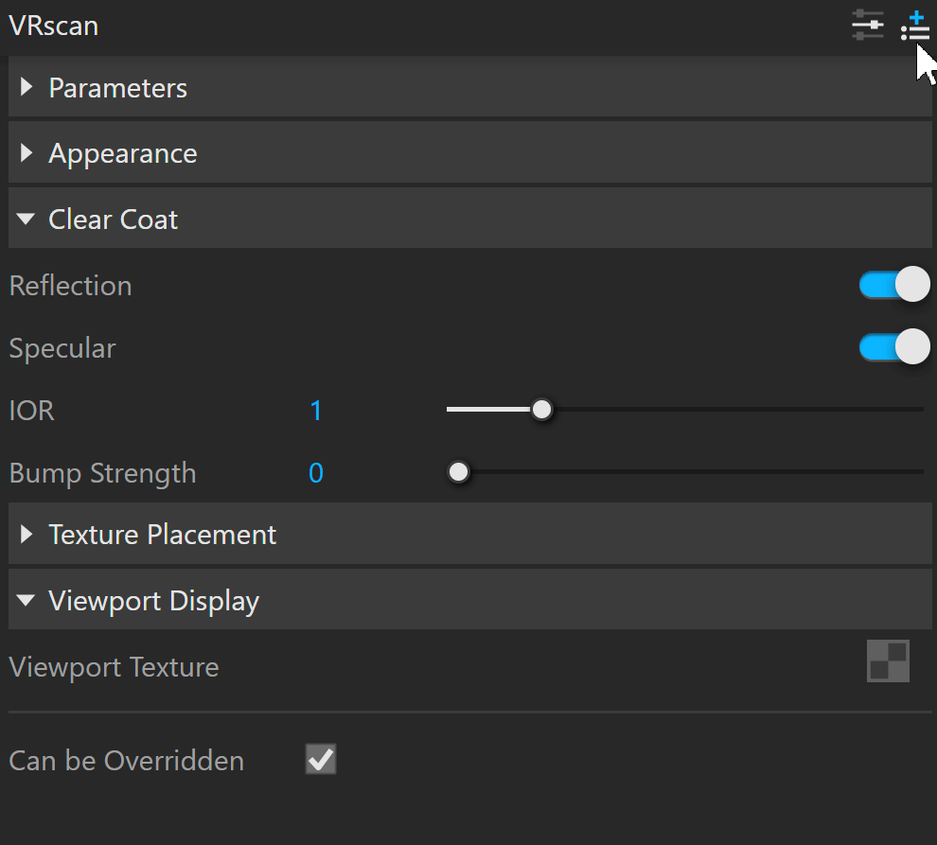This screenshot has height=845, width=937.
Task: Click the IOR value field showing 1
Action: (316, 411)
